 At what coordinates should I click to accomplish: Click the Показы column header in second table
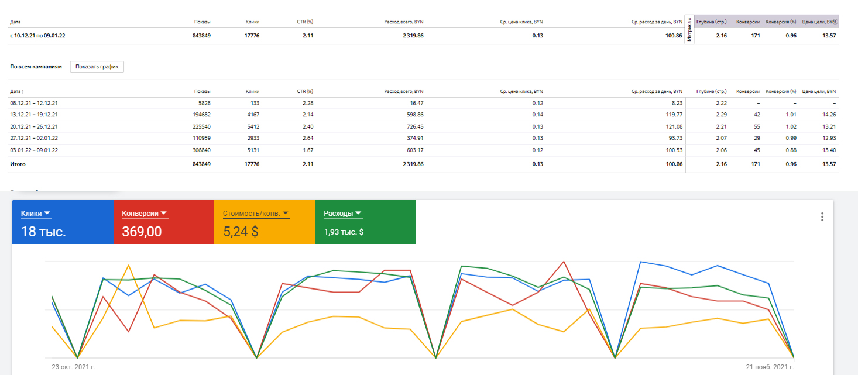[203, 92]
